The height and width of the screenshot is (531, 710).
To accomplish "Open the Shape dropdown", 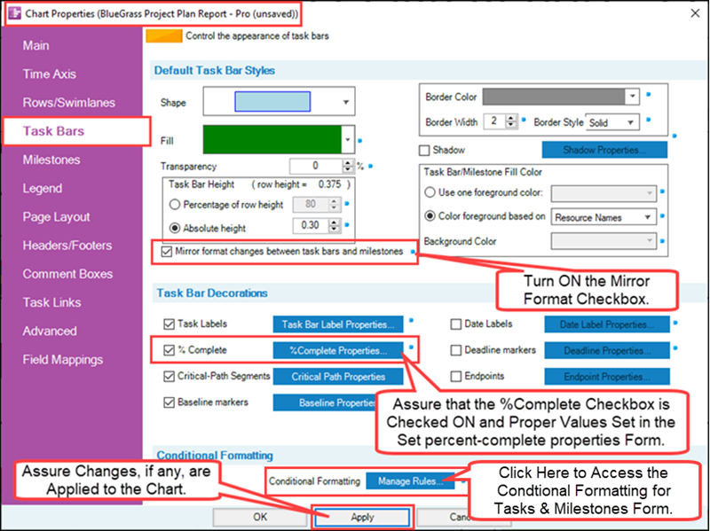I will (x=345, y=103).
